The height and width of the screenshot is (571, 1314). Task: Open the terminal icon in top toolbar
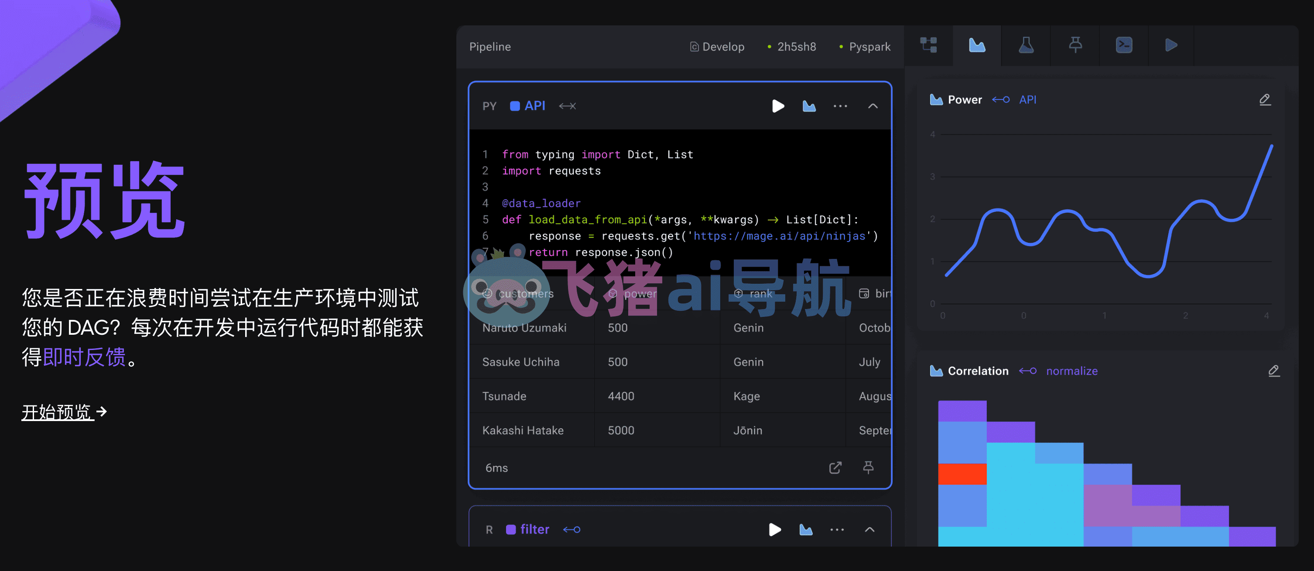1124,45
